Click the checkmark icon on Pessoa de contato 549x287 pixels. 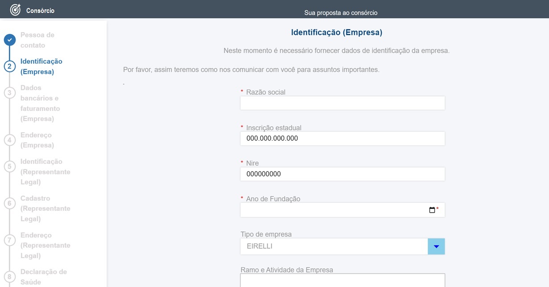point(10,40)
